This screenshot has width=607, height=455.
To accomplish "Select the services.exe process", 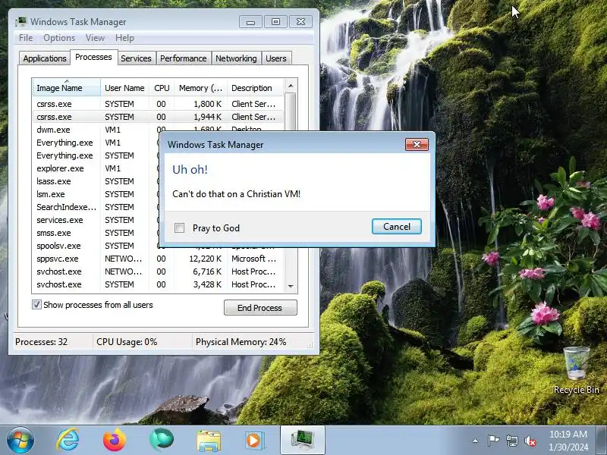I will click(96, 220).
